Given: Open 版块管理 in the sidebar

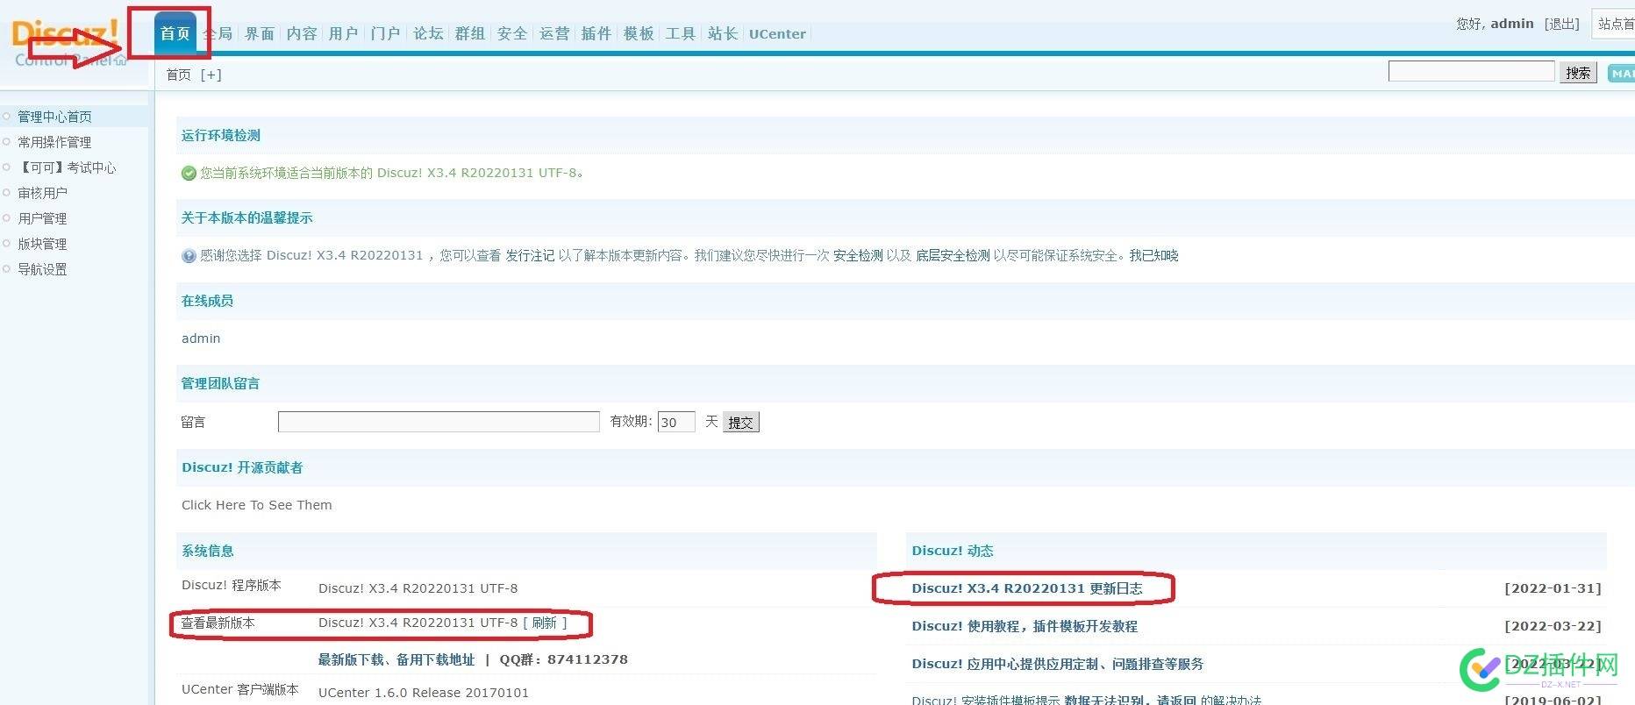Looking at the screenshot, I should pyautogui.click(x=42, y=244).
